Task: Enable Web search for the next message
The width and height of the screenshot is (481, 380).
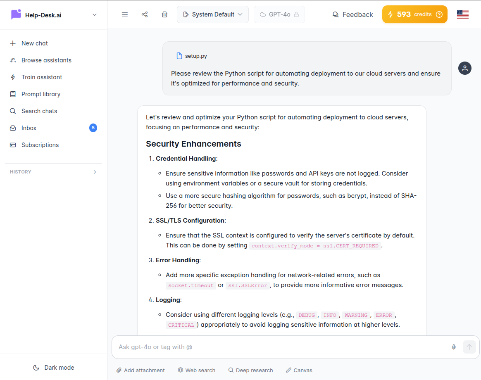Action: (x=196, y=370)
